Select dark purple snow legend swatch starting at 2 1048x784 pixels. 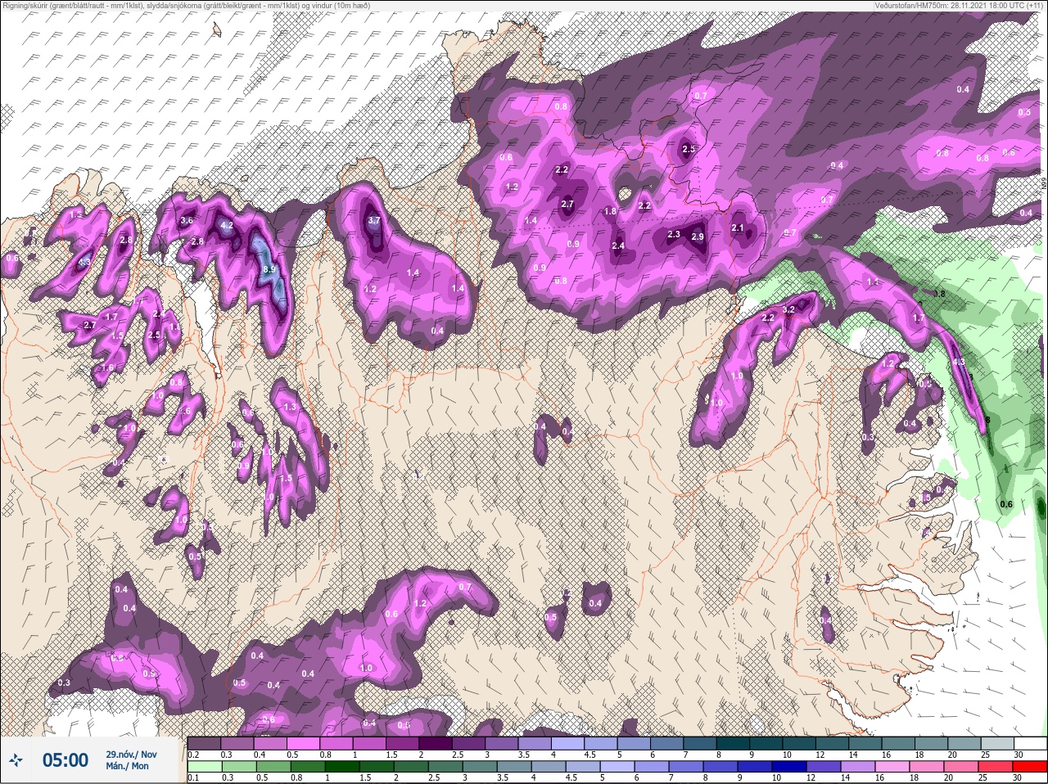(437, 743)
